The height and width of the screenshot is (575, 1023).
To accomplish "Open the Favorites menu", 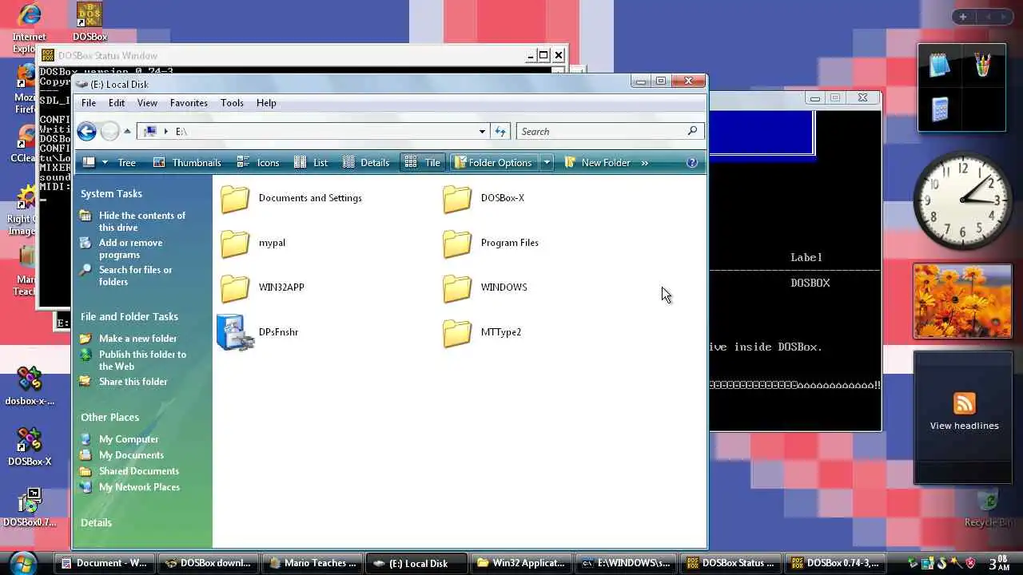I will pyautogui.click(x=189, y=103).
